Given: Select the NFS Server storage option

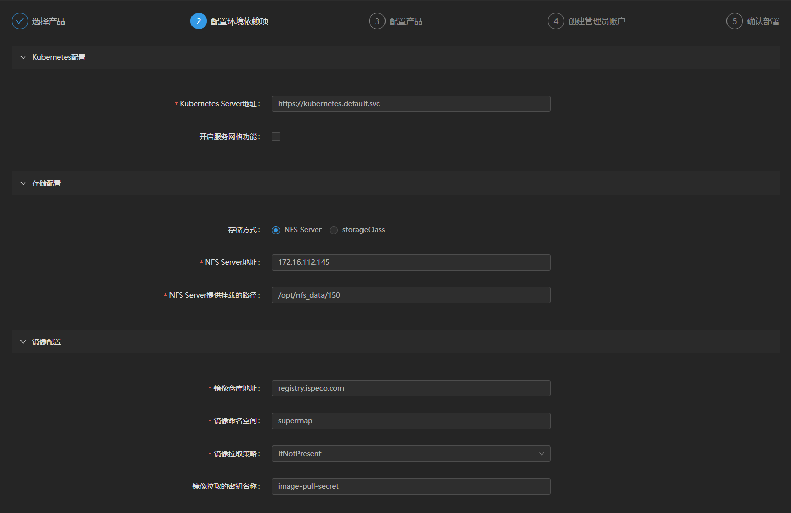Looking at the screenshot, I should click(x=276, y=230).
